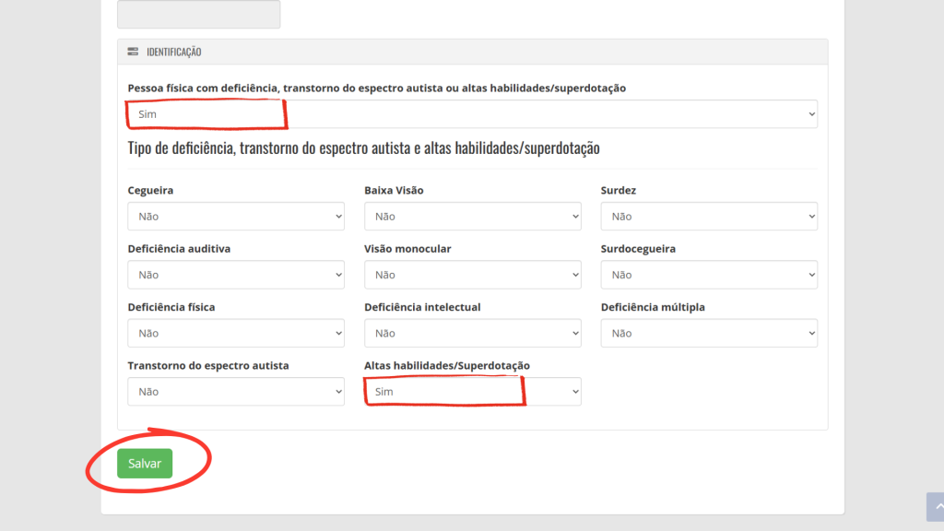Click the Identificação panel header icon
The width and height of the screenshot is (944, 531).
coord(134,53)
